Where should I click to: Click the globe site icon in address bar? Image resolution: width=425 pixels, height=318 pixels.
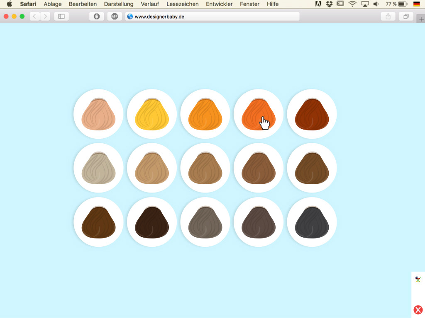pos(130,17)
